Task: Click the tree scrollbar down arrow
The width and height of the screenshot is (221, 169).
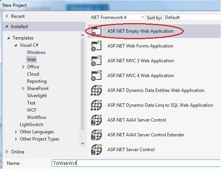Action: [83, 144]
